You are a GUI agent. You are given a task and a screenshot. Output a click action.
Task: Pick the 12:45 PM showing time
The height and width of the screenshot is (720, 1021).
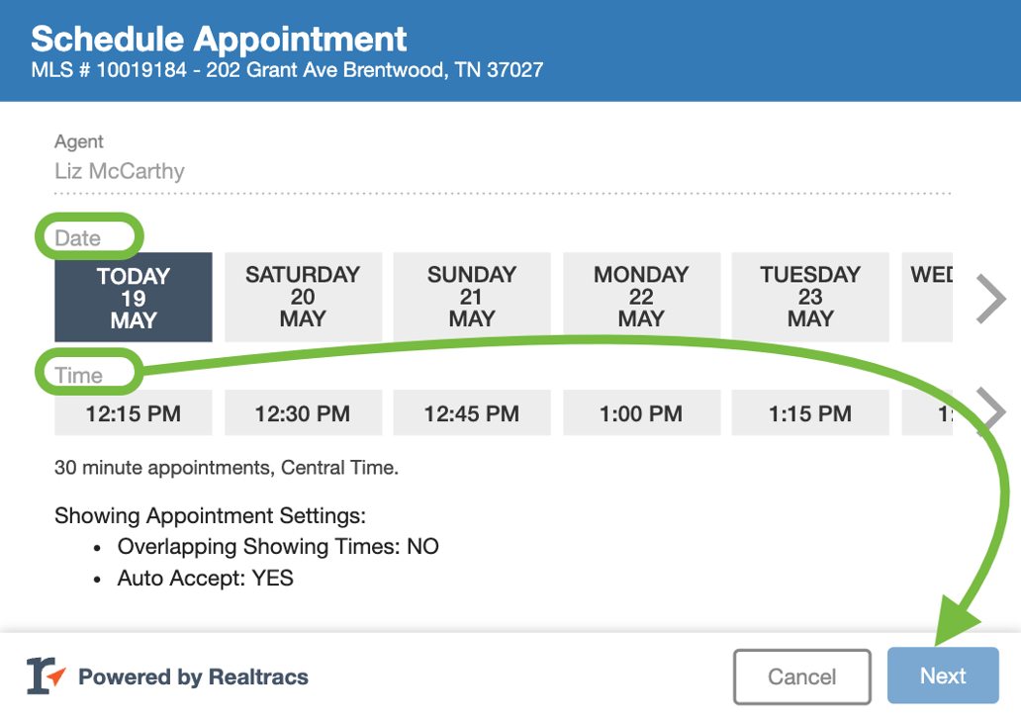[471, 412]
